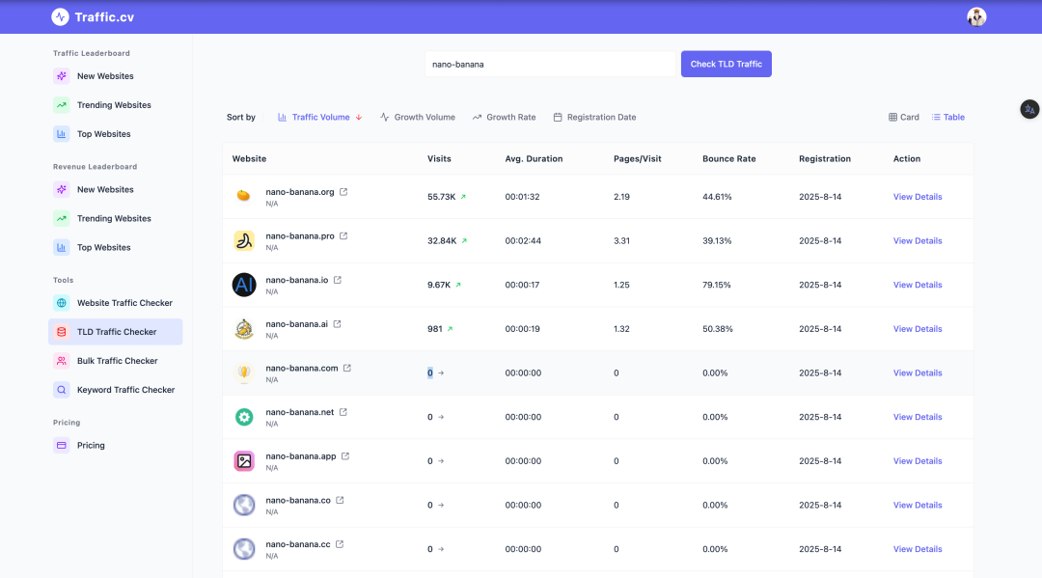Open Website Traffic Checker tool
Screen dimensions: 1042x578
pyautogui.click(x=116, y=303)
